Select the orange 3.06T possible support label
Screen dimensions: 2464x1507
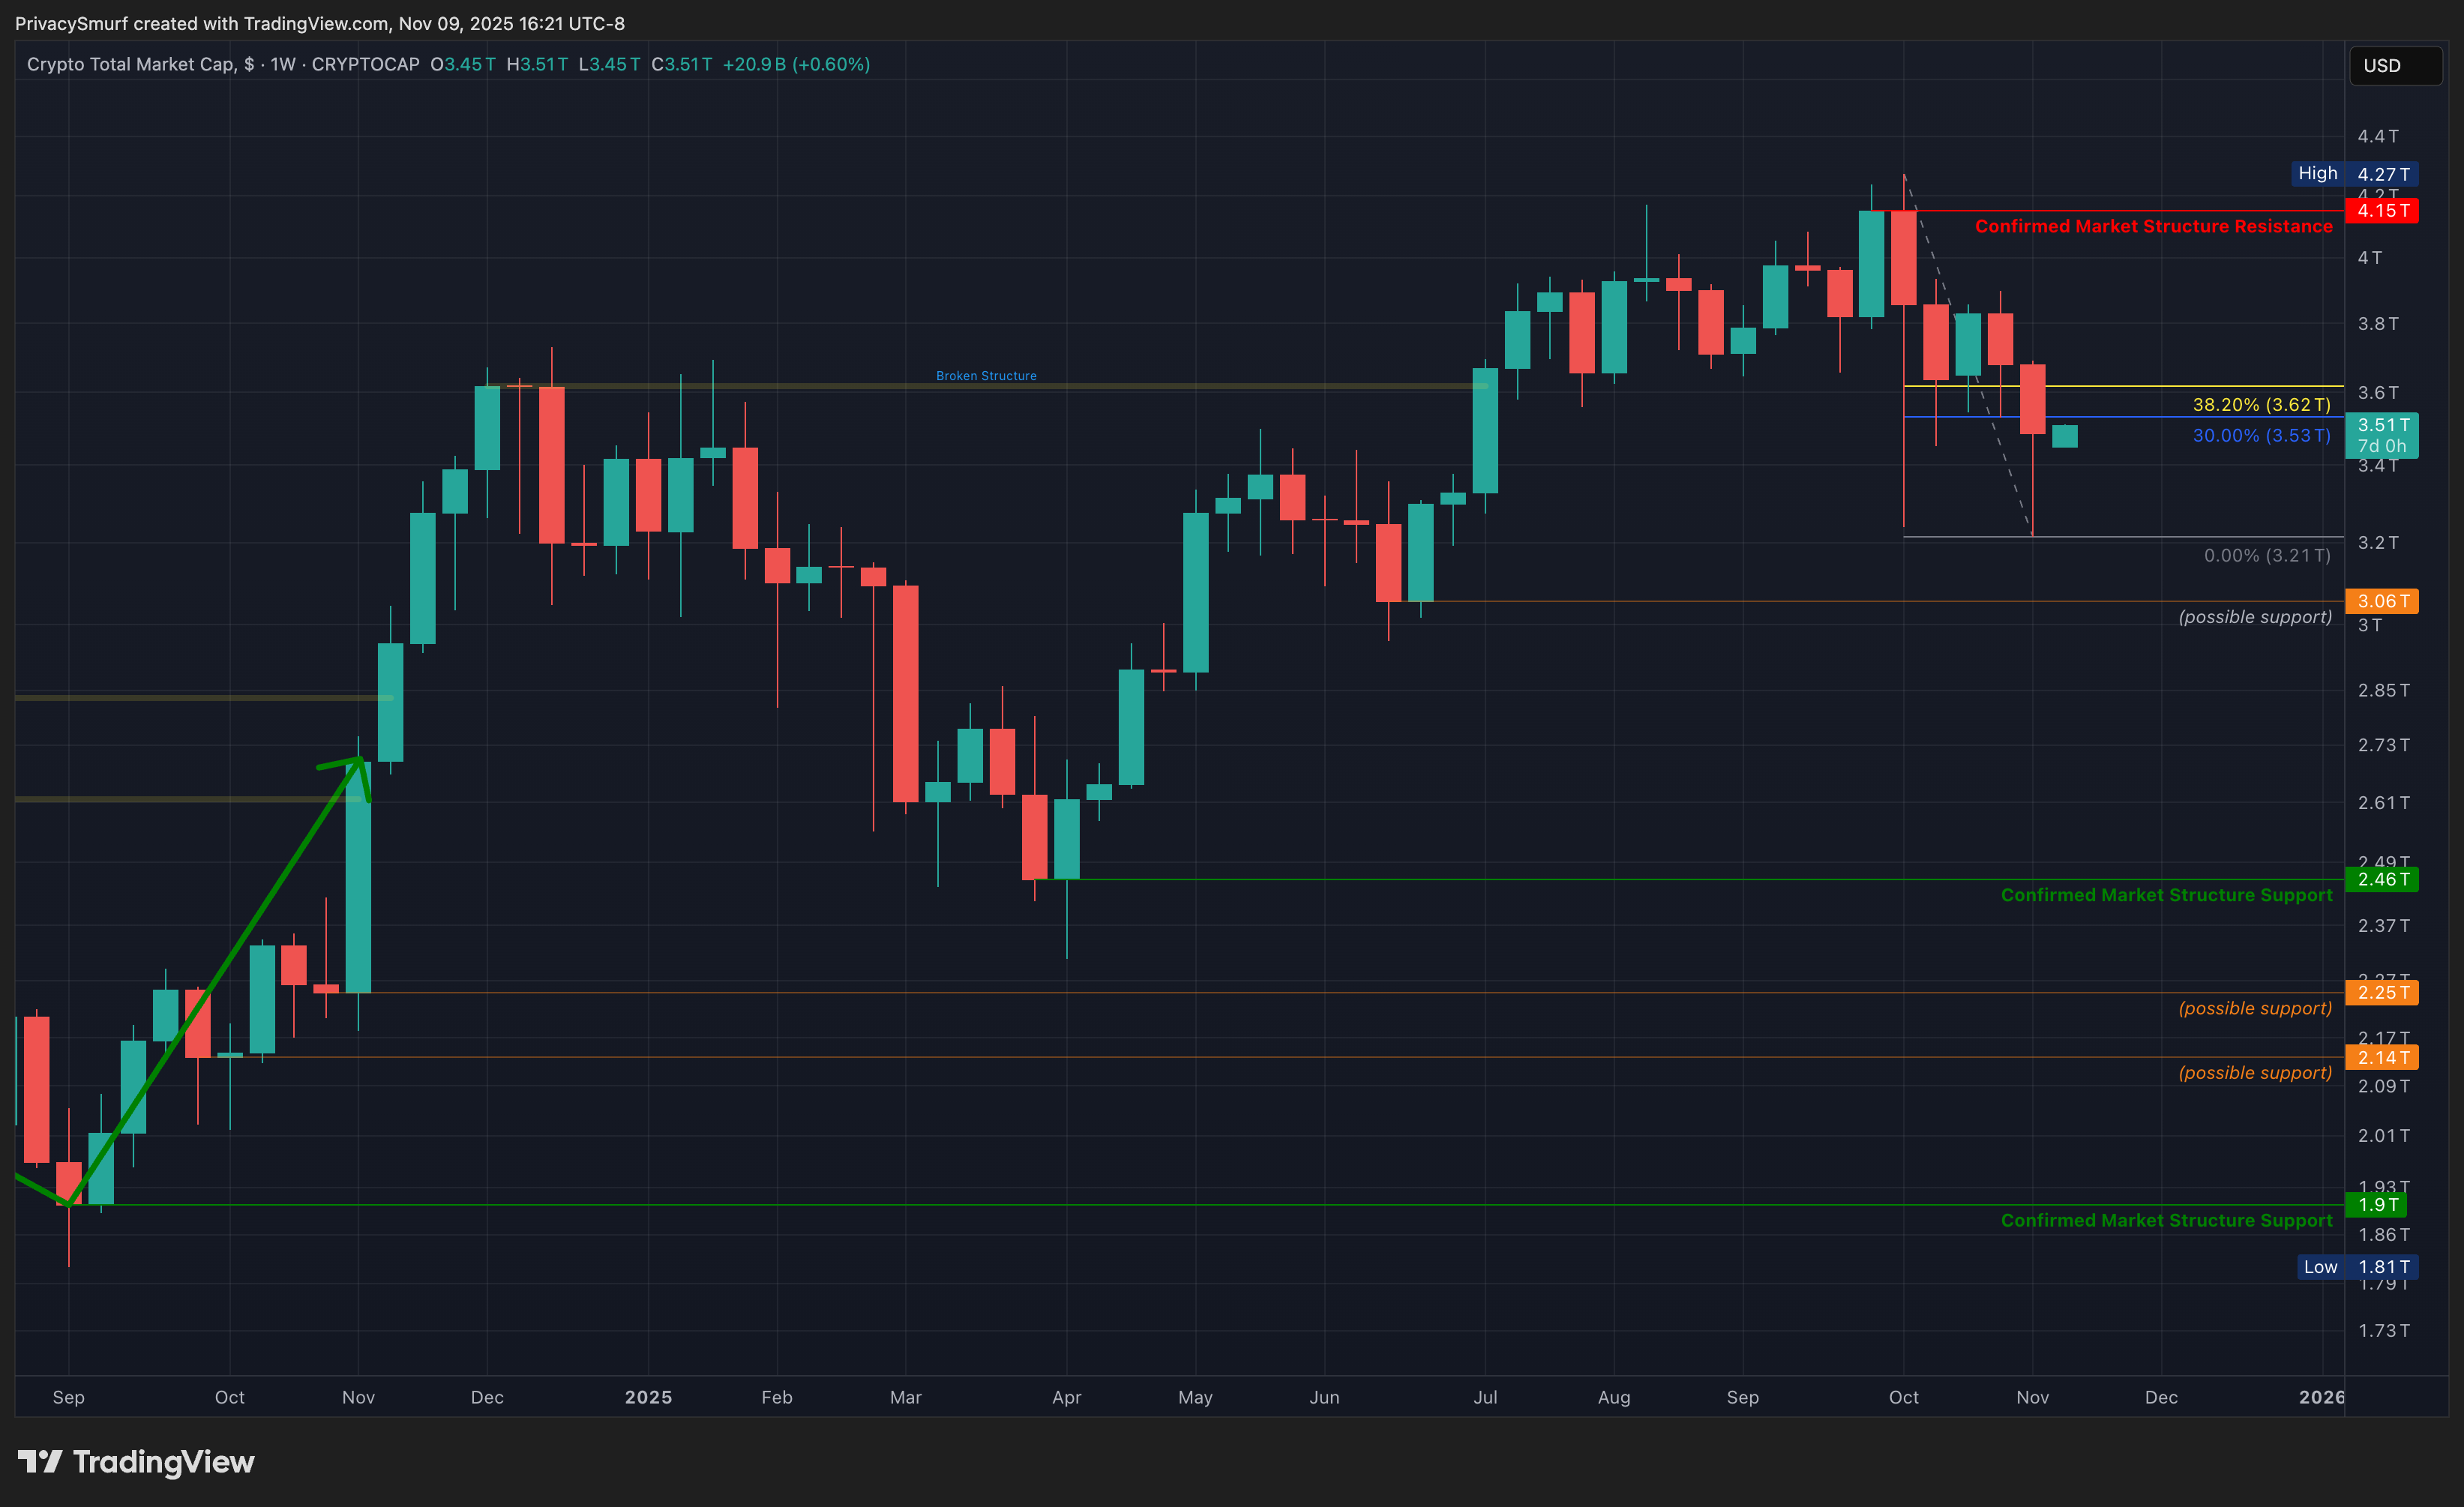[2382, 601]
